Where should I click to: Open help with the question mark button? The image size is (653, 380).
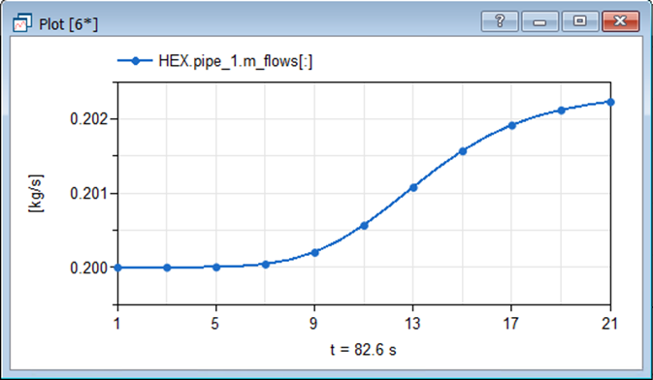500,20
